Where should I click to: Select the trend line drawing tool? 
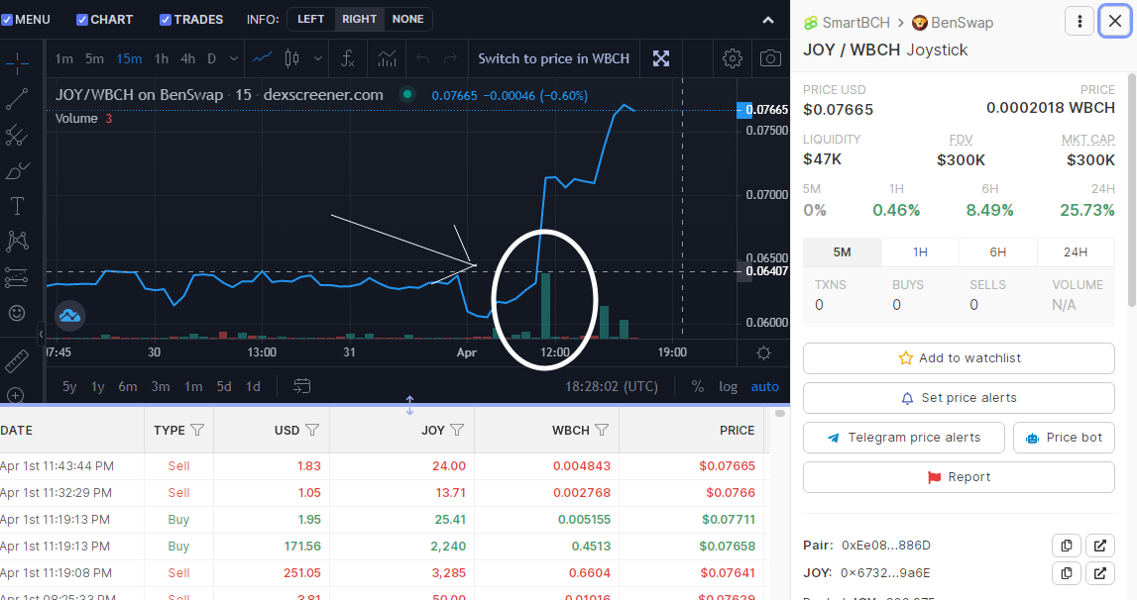[17, 99]
